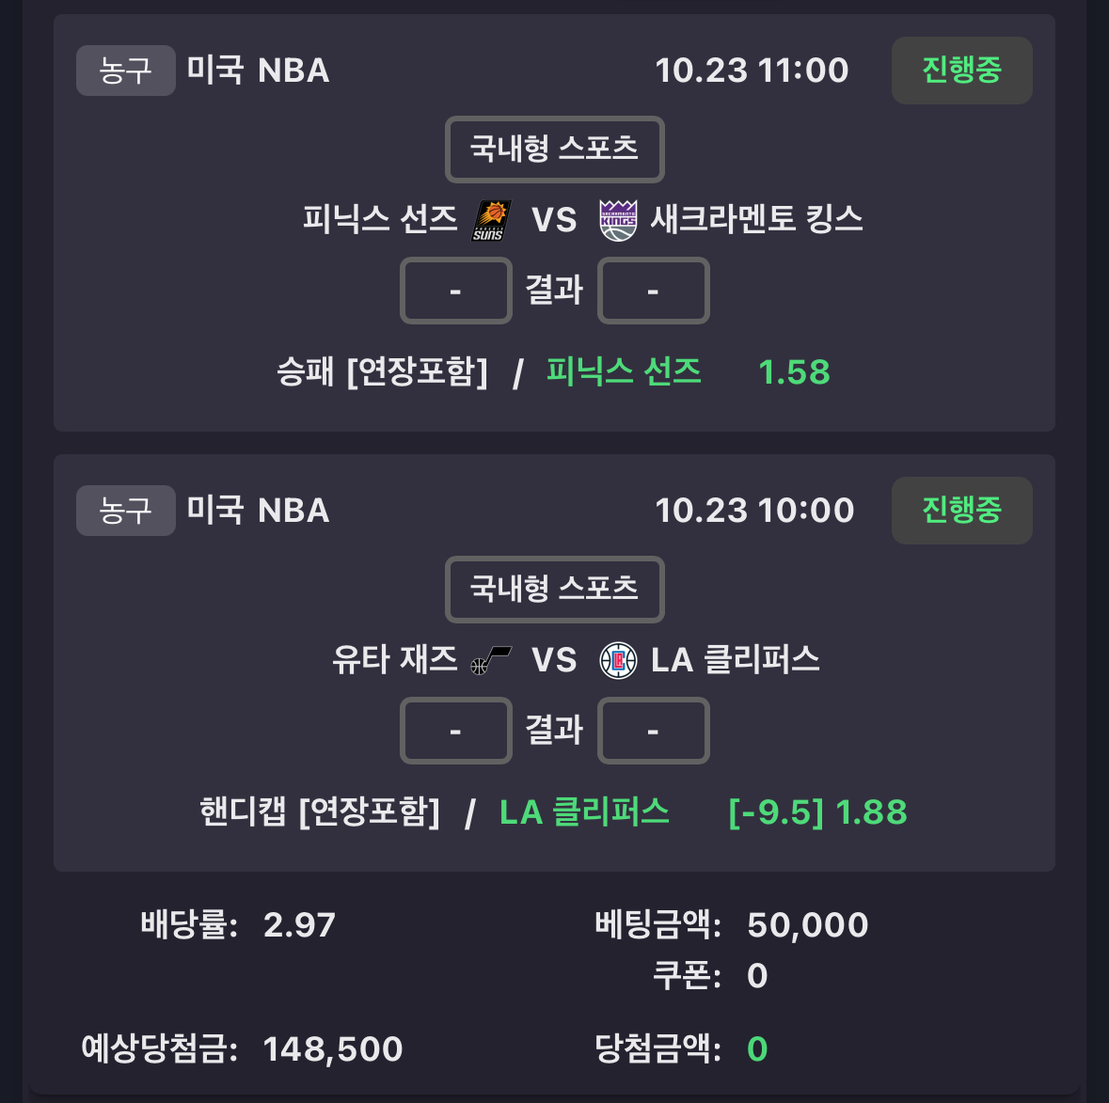Click the Sacramento Kings team logo
This screenshot has width=1109, height=1103.
618,221
